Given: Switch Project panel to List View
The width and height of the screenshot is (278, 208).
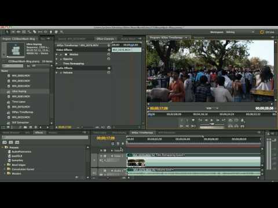Looking at the screenshot, I should (x=3, y=127).
